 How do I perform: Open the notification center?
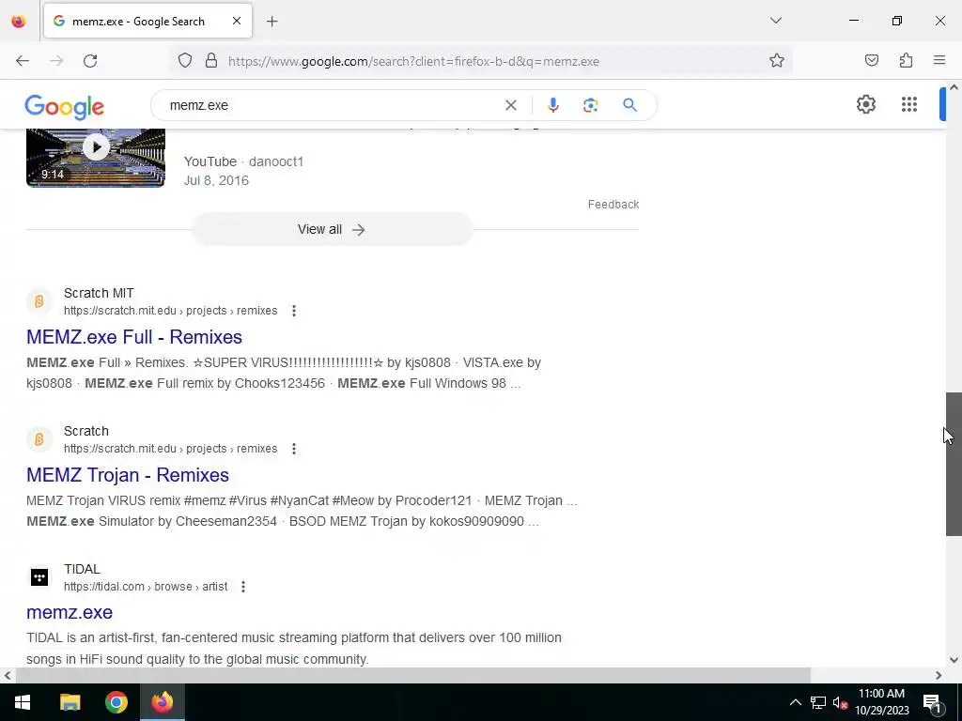(x=931, y=704)
